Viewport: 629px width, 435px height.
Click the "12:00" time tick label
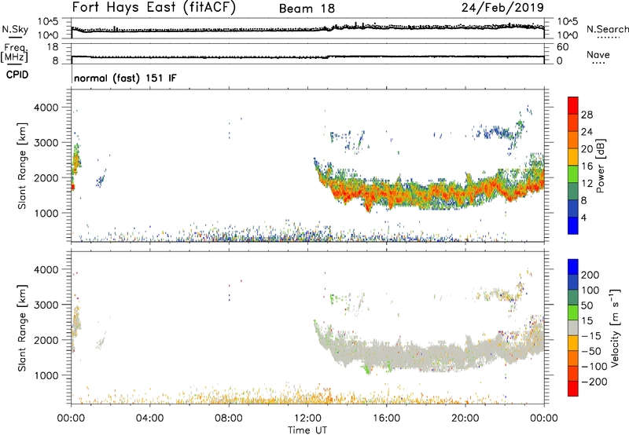(x=307, y=419)
